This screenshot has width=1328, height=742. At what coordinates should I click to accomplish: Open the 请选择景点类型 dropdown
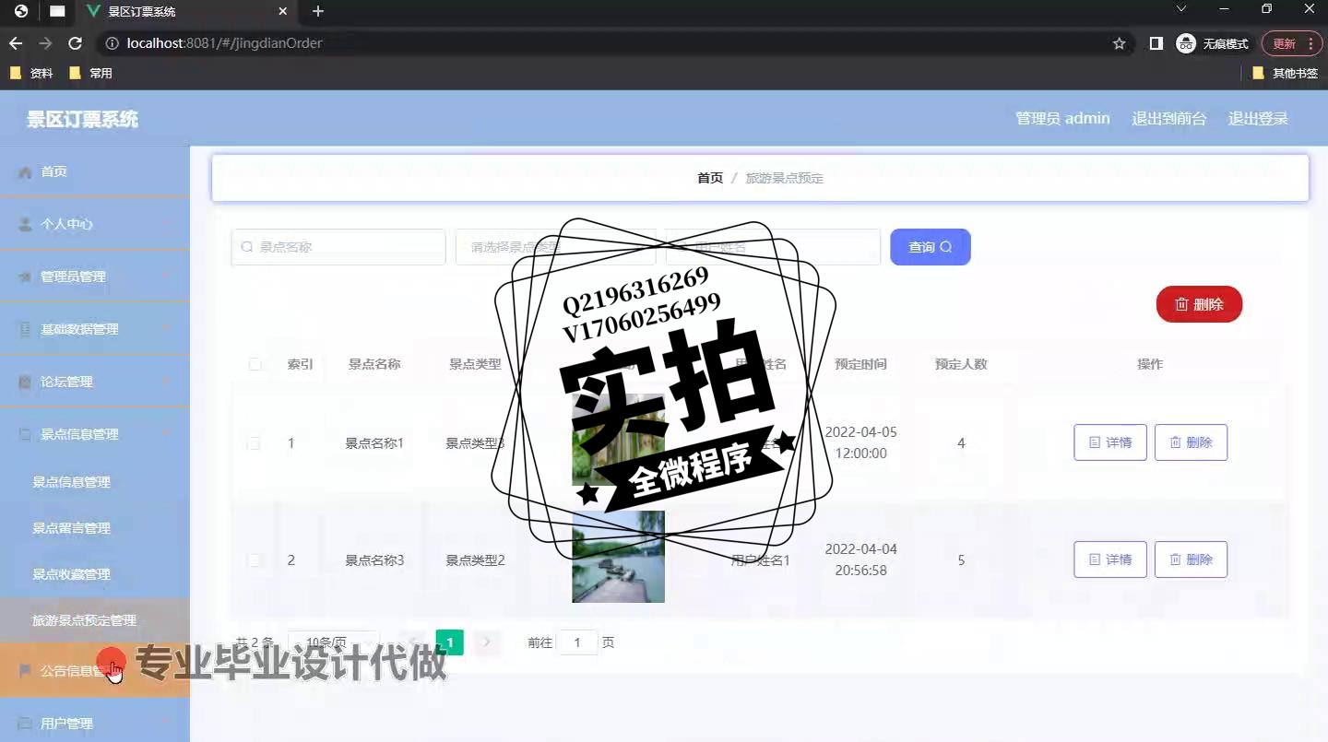point(555,247)
